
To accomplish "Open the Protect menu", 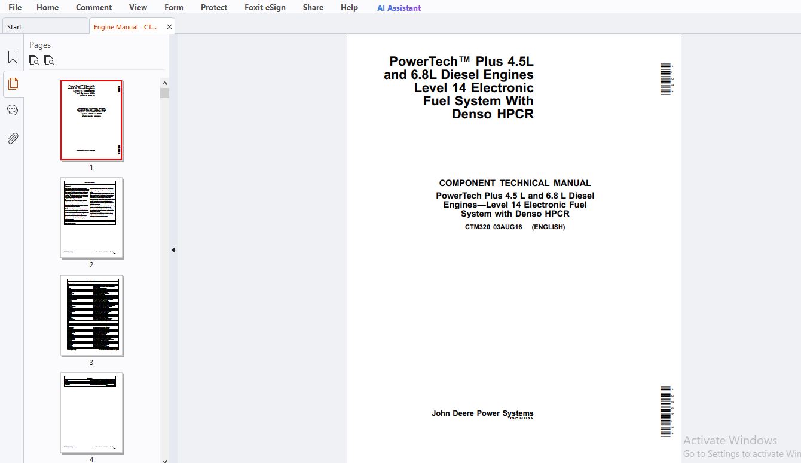I will tap(214, 7).
